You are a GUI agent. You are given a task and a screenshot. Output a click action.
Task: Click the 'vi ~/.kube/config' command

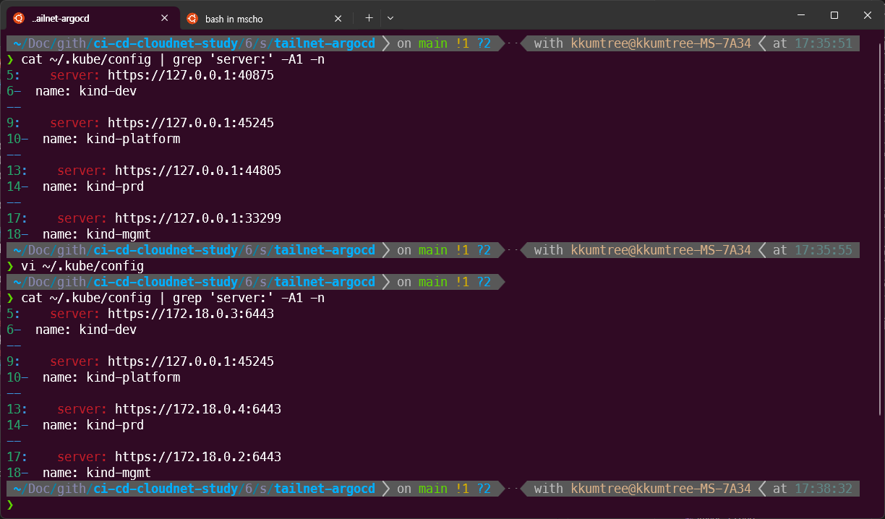coord(82,266)
